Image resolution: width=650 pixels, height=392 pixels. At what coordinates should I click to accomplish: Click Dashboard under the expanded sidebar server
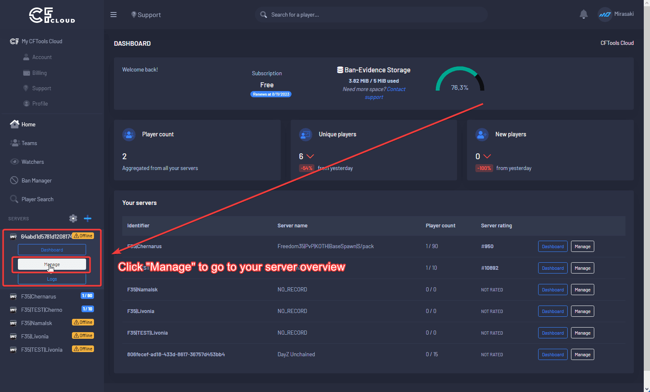52,250
